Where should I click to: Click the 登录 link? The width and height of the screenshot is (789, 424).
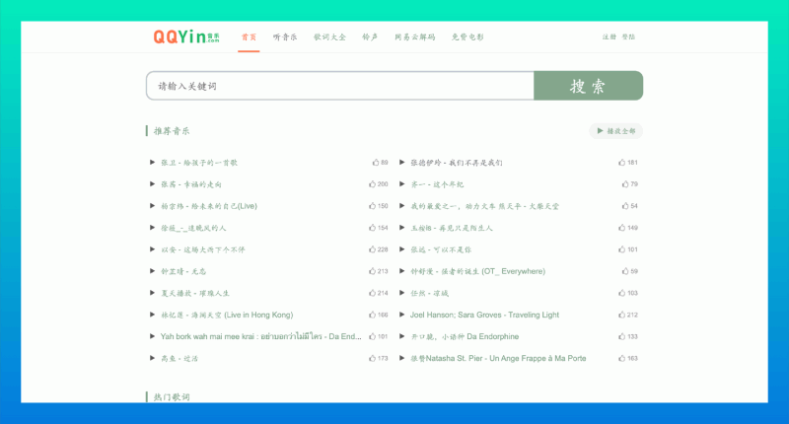(628, 36)
